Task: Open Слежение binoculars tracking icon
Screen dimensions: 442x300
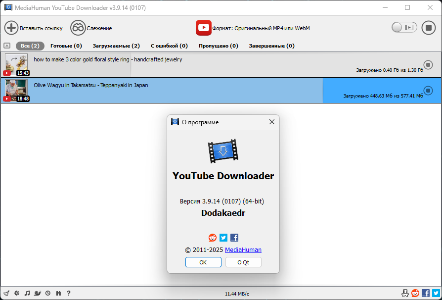Action: click(78, 28)
